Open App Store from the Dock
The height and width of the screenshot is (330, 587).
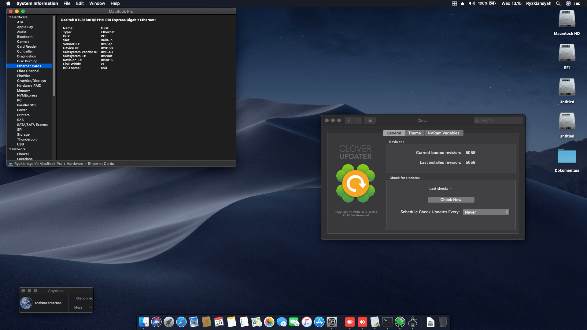pos(319,322)
